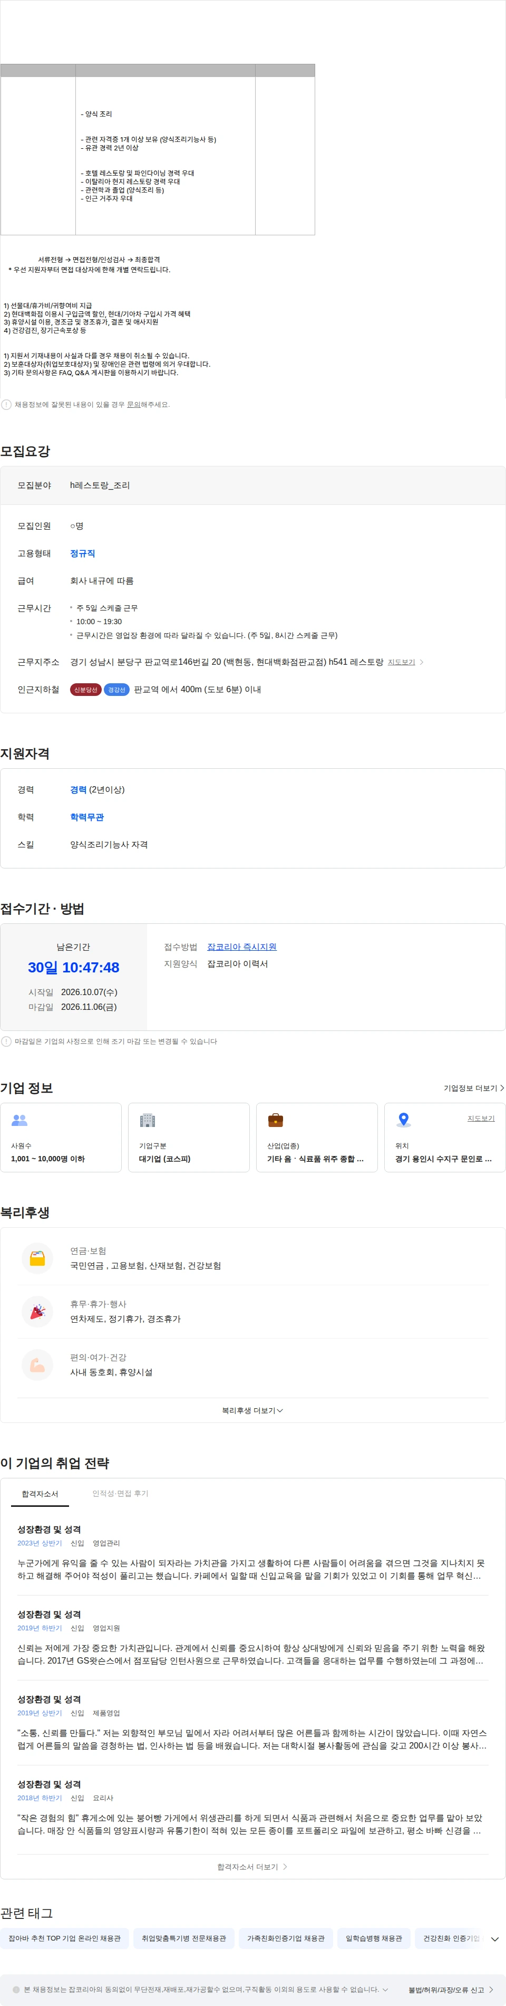Select tag 일학습병행 채용관
The width and height of the screenshot is (506, 2006).
[x=374, y=1938]
